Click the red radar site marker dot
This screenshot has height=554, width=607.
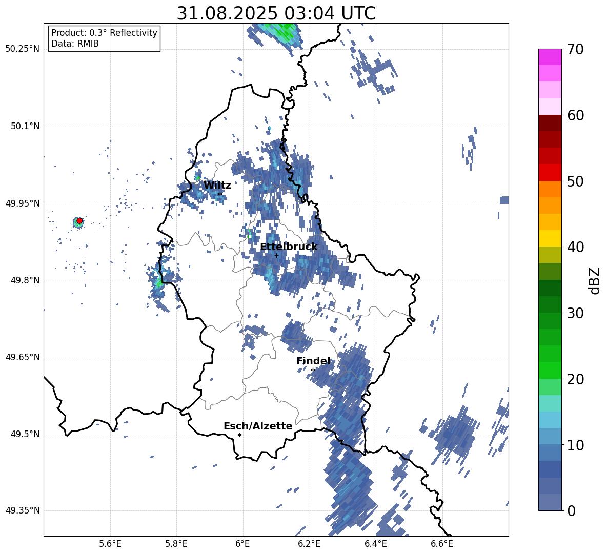(x=79, y=221)
